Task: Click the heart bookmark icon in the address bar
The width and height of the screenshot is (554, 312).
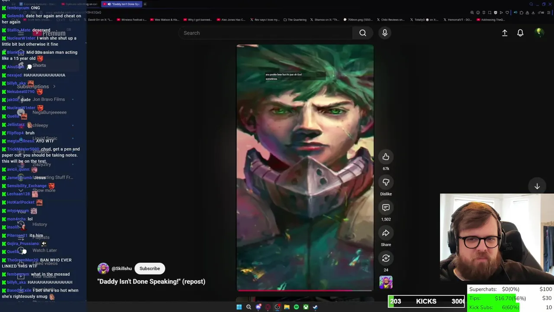Action: pyautogui.click(x=507, y=13)
